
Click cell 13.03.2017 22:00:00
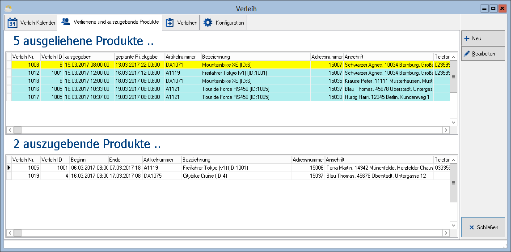coord(139,64)
